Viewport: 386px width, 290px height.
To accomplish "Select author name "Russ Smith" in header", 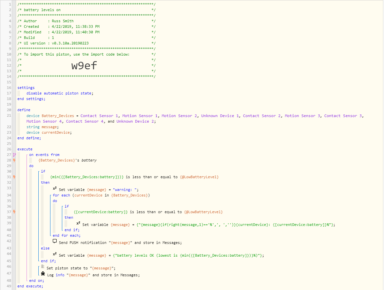I will point(63,21).
